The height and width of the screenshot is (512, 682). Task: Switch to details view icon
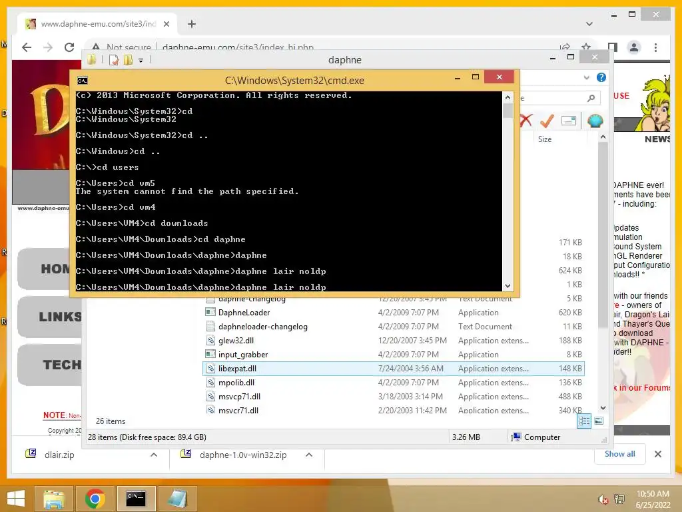click(x=584, y=421)
